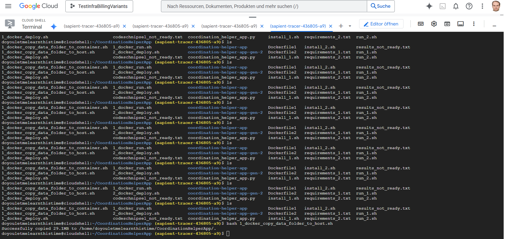Click the Cloud Shell panel resize handle
Viewport: 505px width, 239px height.
[x=253, y=17]
